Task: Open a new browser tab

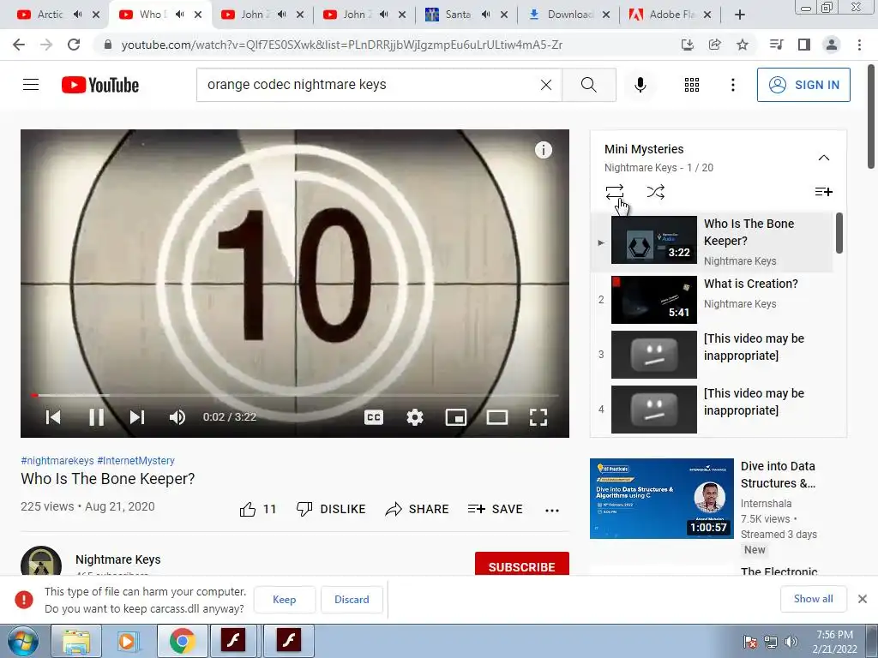Action: click(x=740, y=15)
